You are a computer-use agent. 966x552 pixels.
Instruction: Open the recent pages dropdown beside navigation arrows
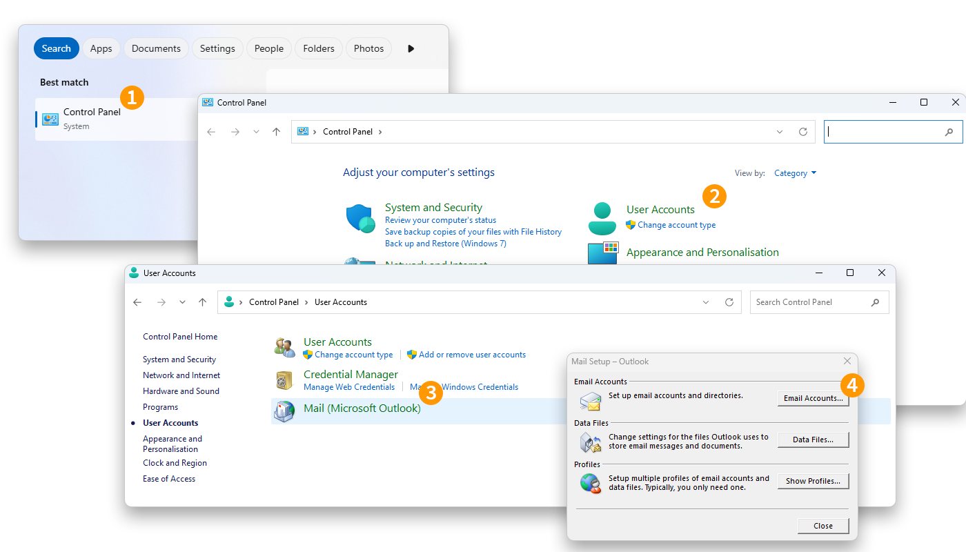182,302
